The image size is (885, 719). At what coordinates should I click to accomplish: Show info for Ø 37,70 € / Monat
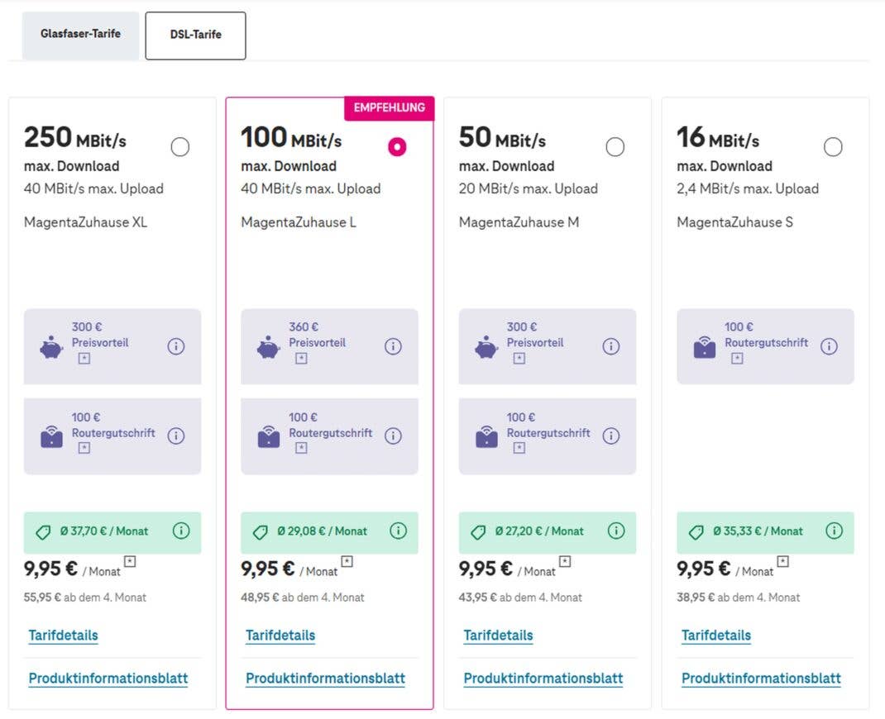181,531
